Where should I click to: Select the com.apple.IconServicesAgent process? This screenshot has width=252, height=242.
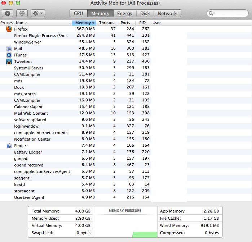point(126,172)
